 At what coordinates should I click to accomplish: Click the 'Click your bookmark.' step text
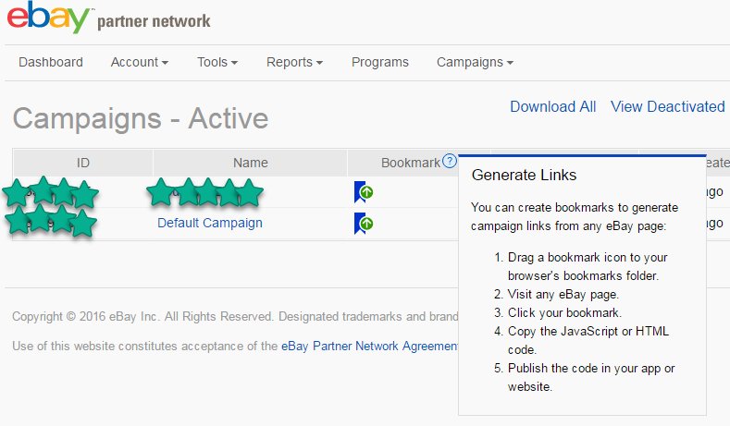(564, 312)
